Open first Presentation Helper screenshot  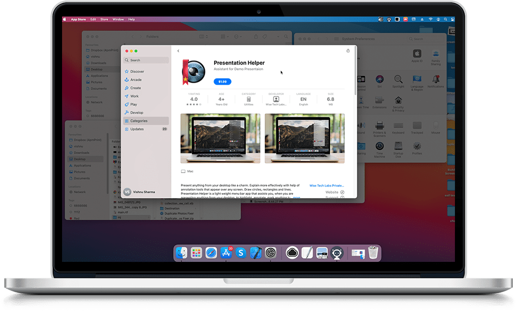coord(220,138)
